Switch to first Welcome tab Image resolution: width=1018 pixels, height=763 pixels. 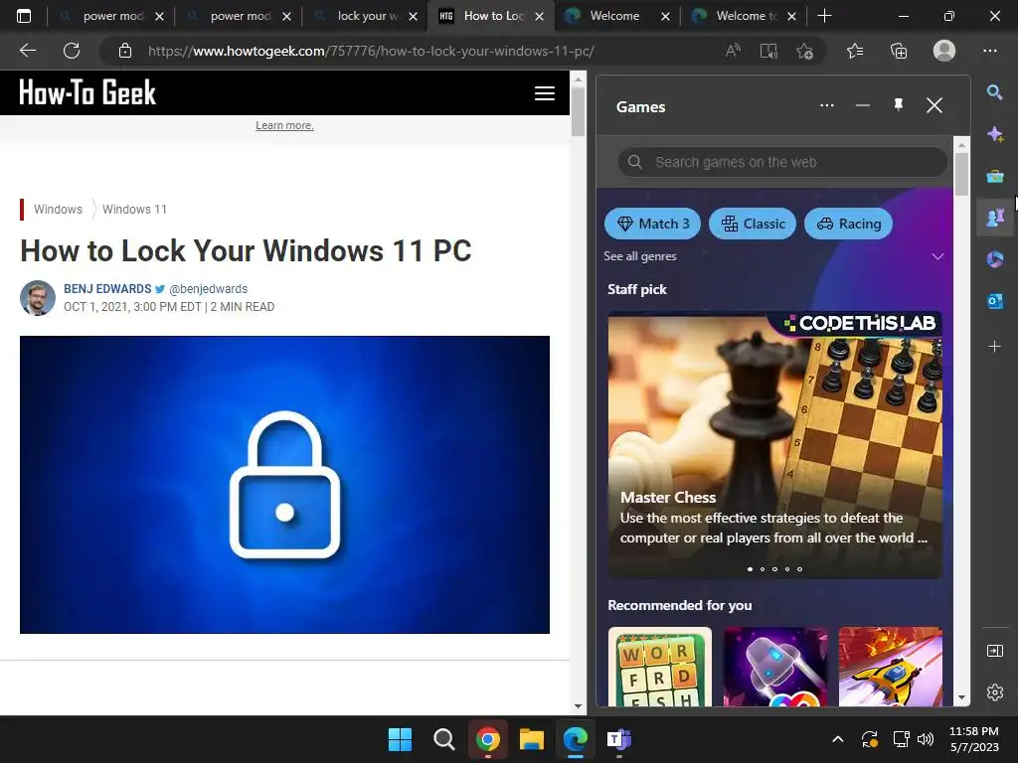coord(614,16)
